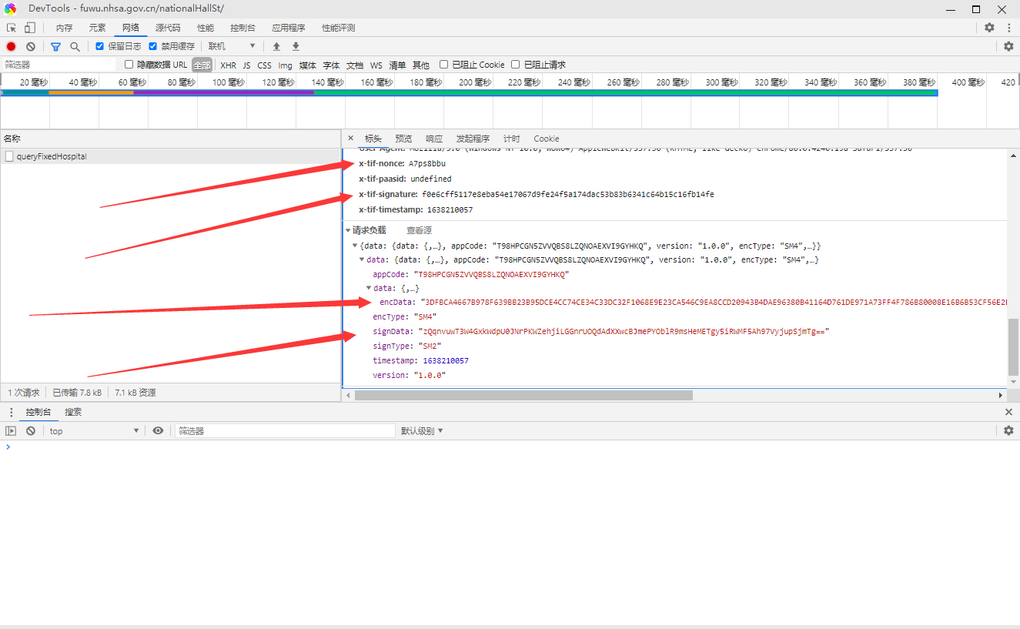Switch to the Application tab
Screen dimensions: 1020x629
pos(289,28)
